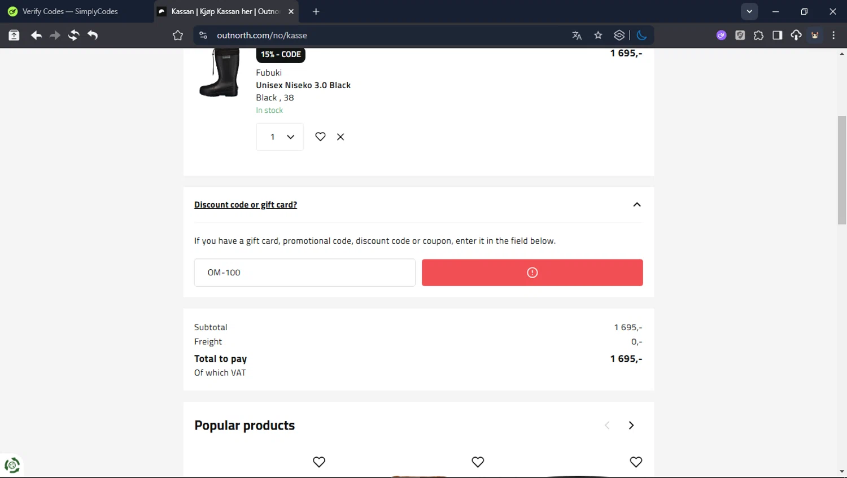Favorite second popular product heart
This screenshot has width=847, height=478.
[478, 462]
